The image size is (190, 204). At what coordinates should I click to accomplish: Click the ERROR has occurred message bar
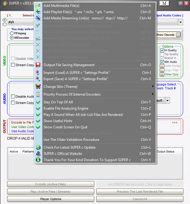[140, 184]
